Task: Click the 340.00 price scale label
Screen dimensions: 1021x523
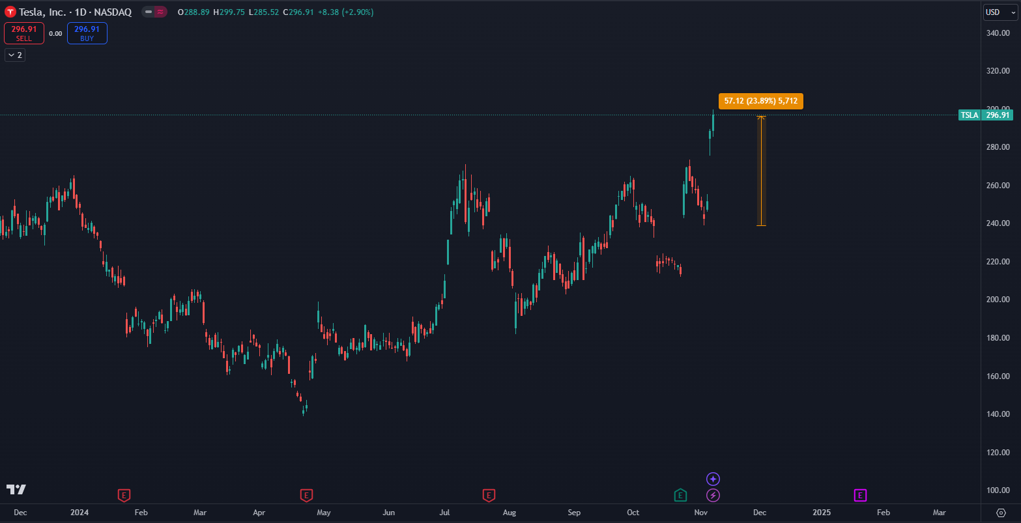Action: pos(998,33)
